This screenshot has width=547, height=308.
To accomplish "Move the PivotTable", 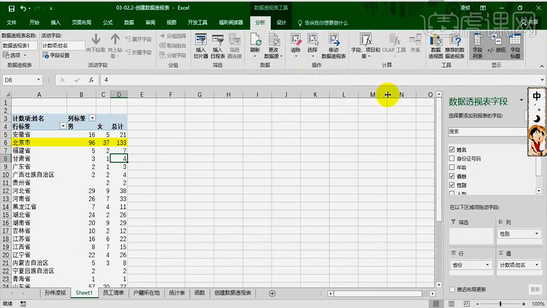I will click(x=334, y=46).
